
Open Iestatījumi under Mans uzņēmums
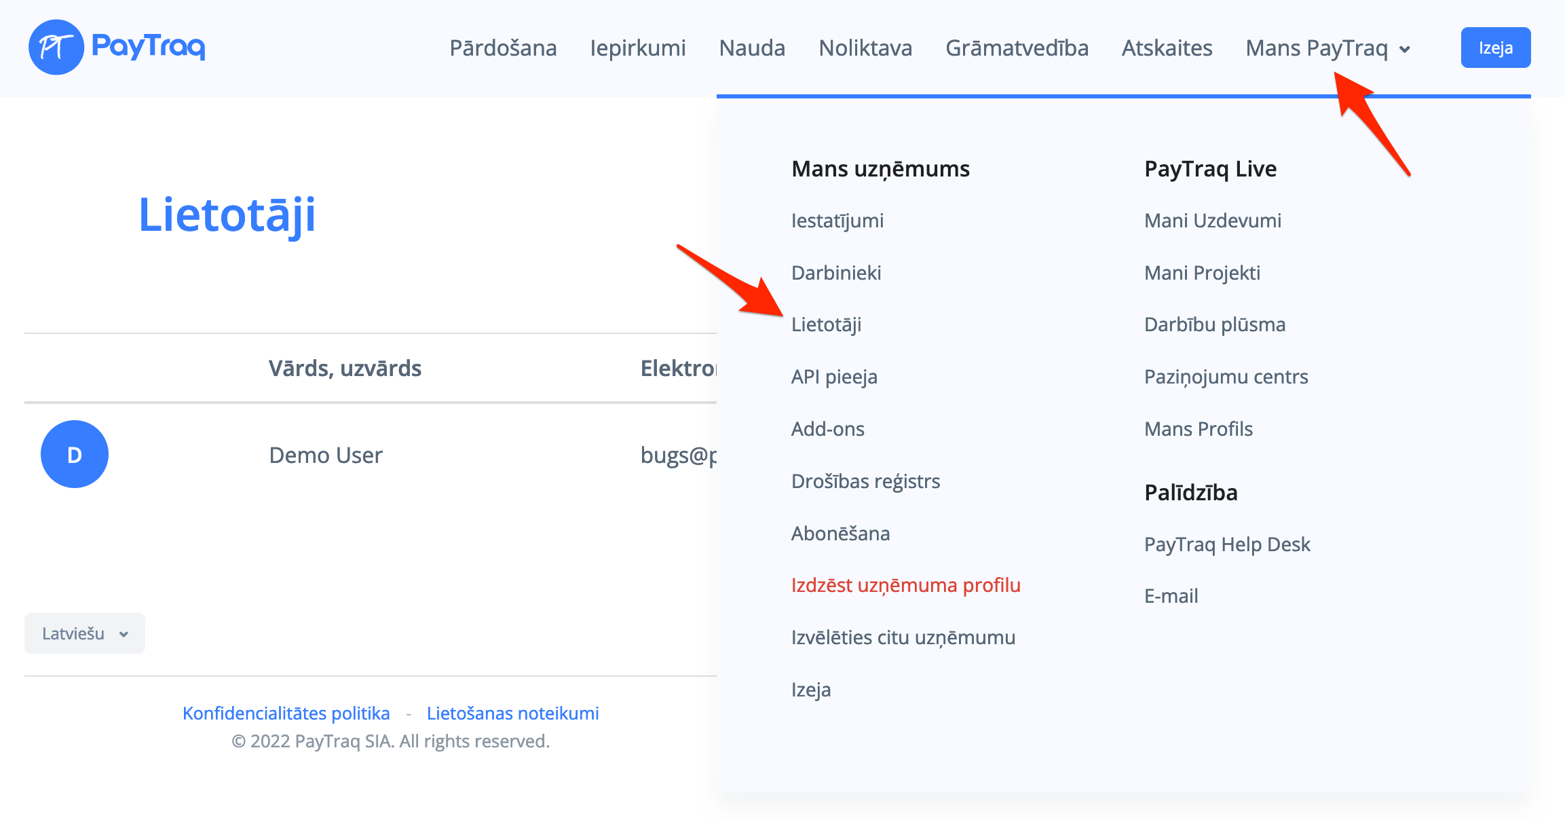(837, 221)
